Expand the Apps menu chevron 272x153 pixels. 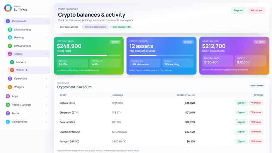[x=46, y=96]
